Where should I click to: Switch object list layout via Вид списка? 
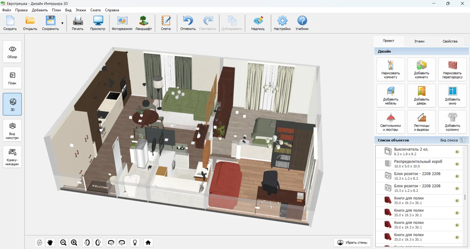[463, 140]
